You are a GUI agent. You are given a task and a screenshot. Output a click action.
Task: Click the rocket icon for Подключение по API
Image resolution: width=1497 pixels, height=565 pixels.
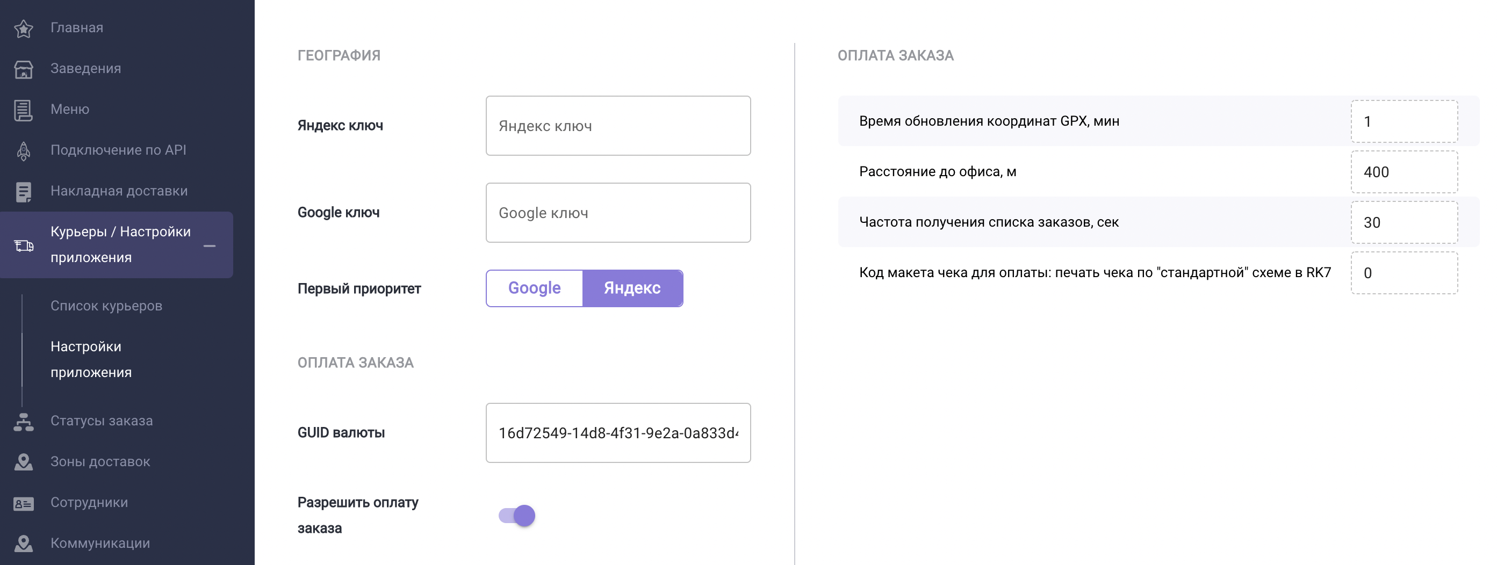(x=23, y=150)
